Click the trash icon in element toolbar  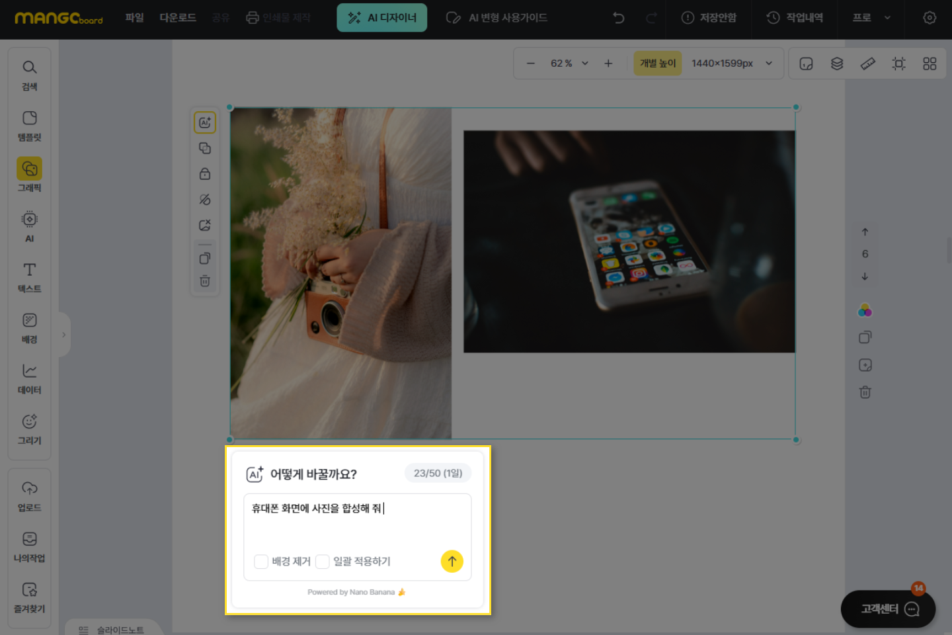point(205,281)
